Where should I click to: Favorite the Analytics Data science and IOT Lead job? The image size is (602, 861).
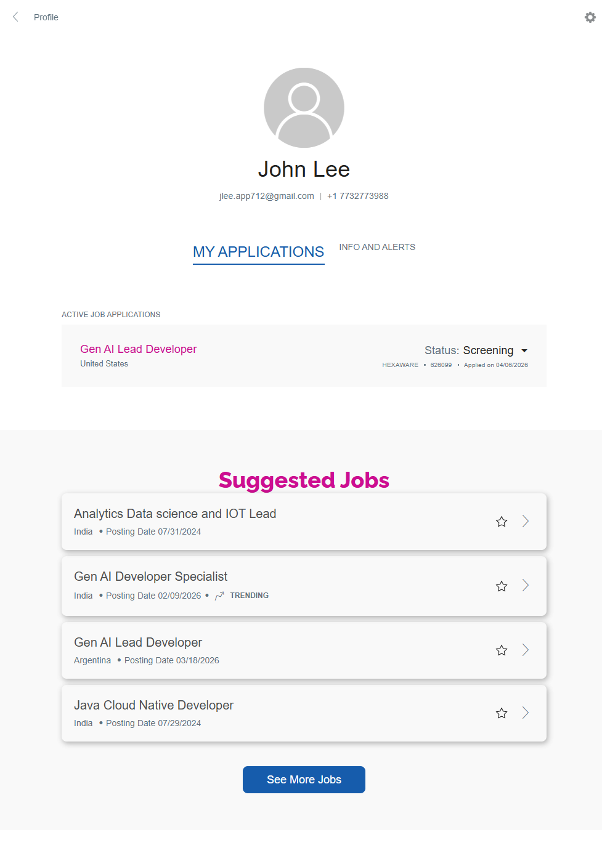(502, 522)
